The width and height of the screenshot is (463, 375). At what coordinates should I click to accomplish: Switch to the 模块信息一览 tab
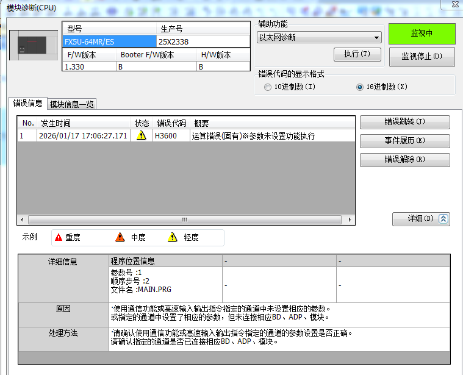72,104
